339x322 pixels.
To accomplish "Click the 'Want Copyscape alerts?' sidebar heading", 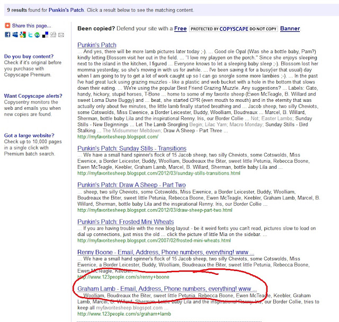I will (33, 95).
